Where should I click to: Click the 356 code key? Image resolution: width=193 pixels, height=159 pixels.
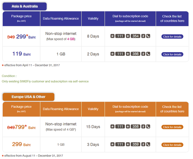click(135, 54)
